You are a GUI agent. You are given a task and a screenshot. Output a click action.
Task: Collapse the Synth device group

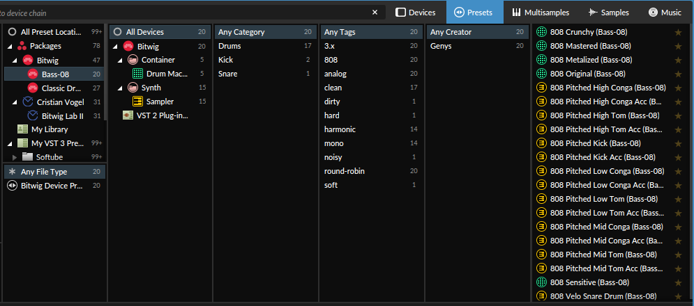pos(120,88)
